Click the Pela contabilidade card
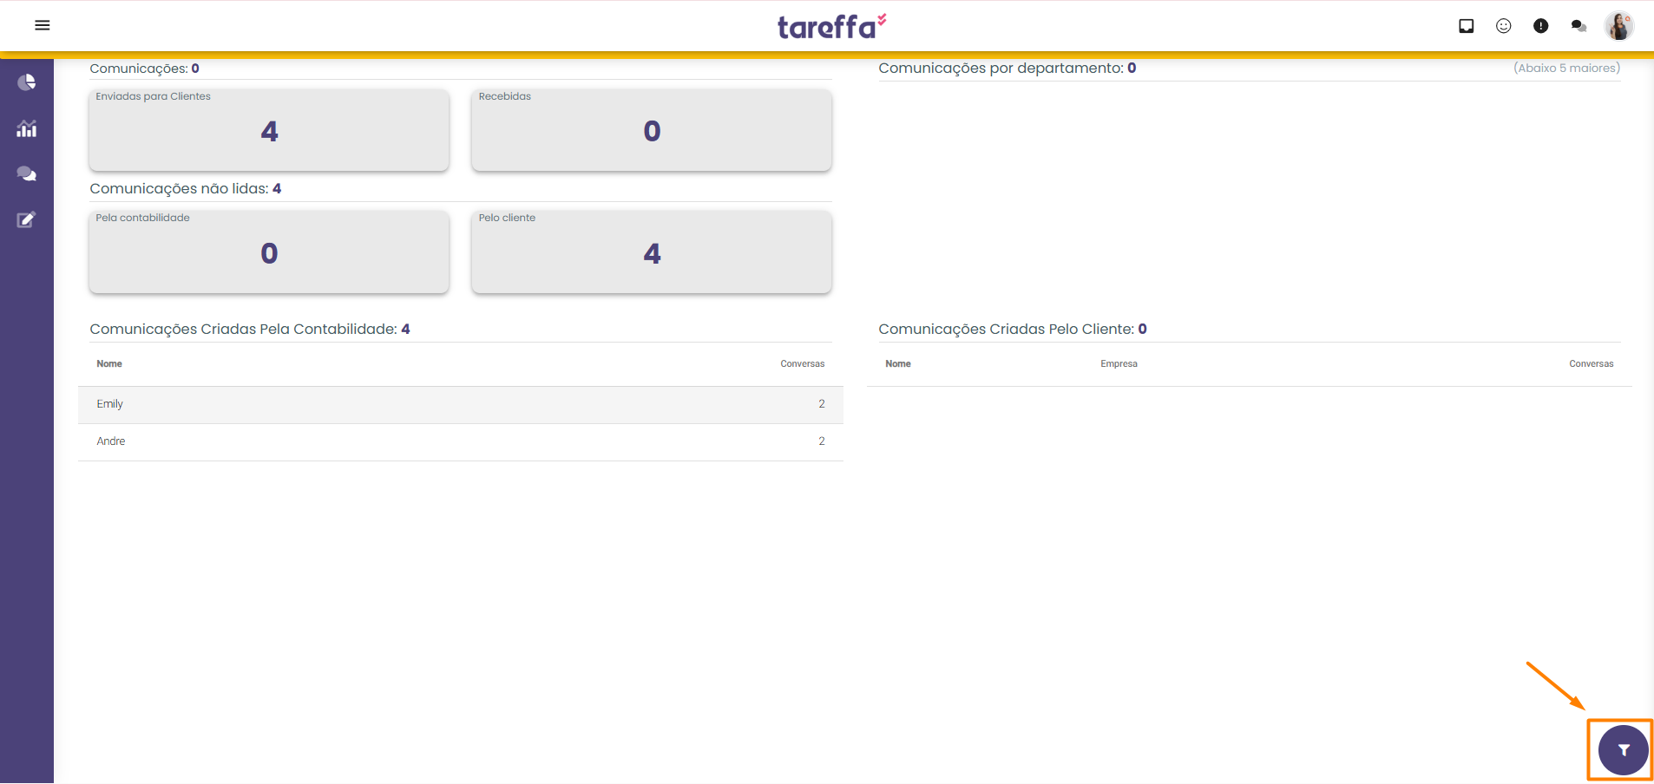The height and width of the screenshot is (784, 1654). click(x=269, y=252)
